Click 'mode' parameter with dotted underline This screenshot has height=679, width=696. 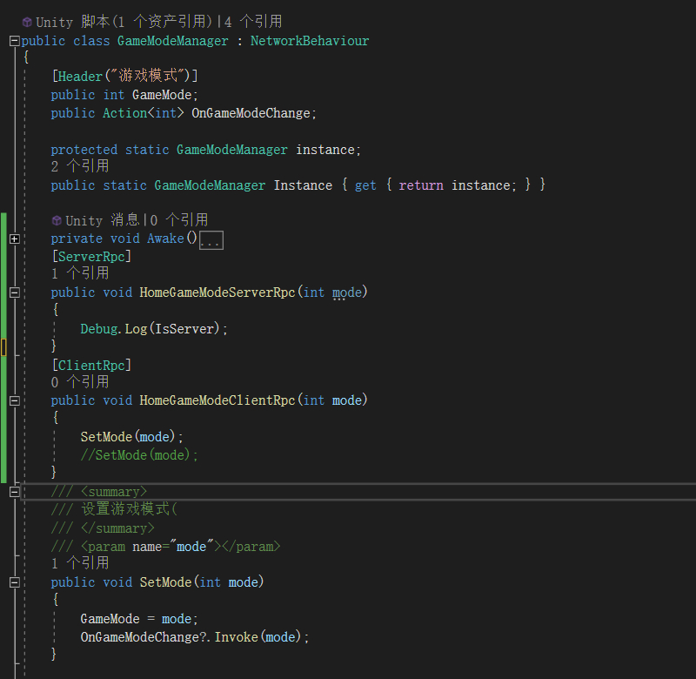click(347, 292)
